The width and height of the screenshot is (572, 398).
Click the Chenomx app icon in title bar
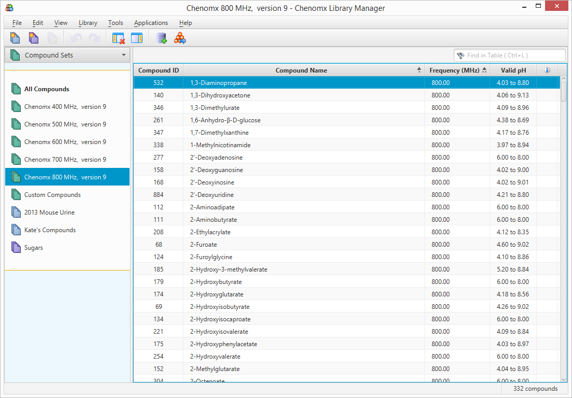(9, 8)
